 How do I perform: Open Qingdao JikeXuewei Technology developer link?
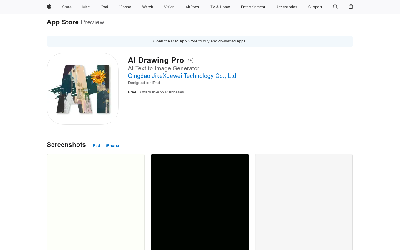click(x=183, y=76)
